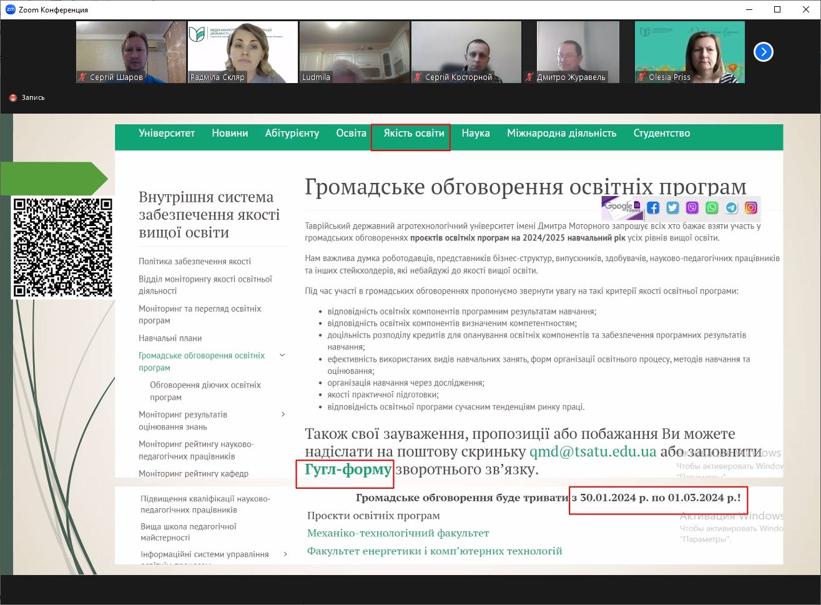Select Olesia Priss's video thumbnail
This screenshot has width=821, height=605.
point(690,52)
